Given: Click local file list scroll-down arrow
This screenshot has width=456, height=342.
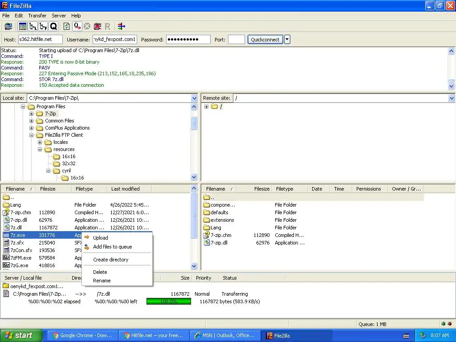Looking at the screenshot, I should click(x=194, y=266).
